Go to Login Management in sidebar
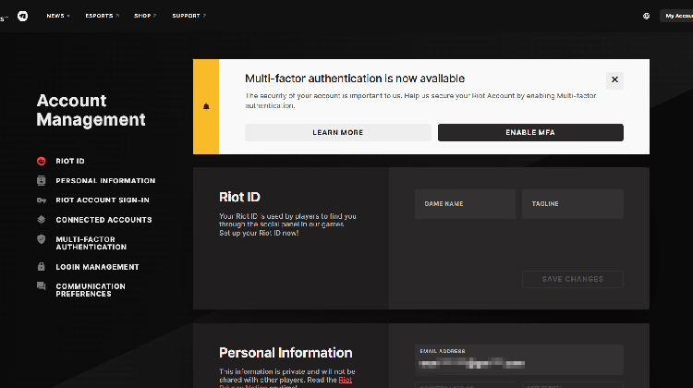 (x=97, y=267)
